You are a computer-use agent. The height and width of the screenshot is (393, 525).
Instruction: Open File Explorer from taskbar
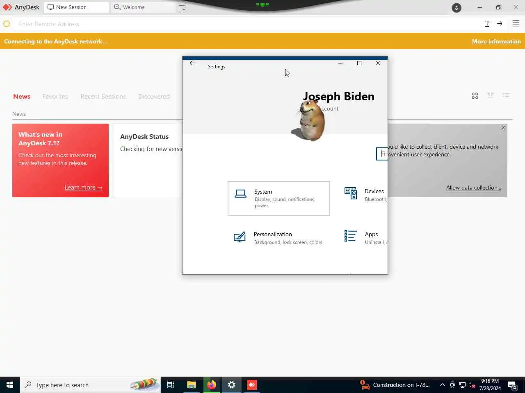coord(191,385)
